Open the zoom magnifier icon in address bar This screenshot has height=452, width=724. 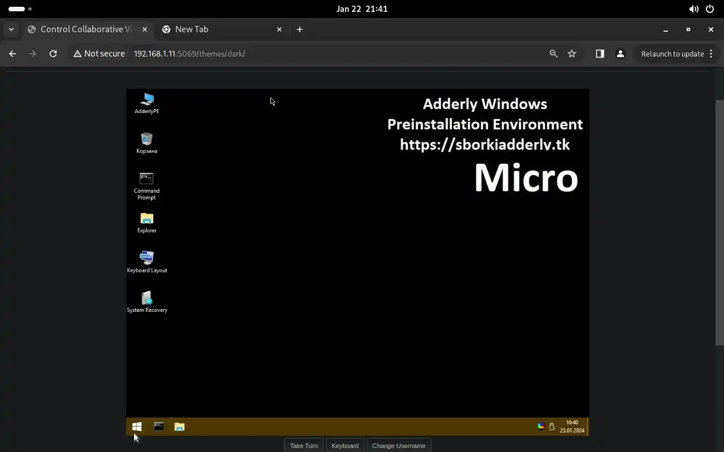coord(554,54)
